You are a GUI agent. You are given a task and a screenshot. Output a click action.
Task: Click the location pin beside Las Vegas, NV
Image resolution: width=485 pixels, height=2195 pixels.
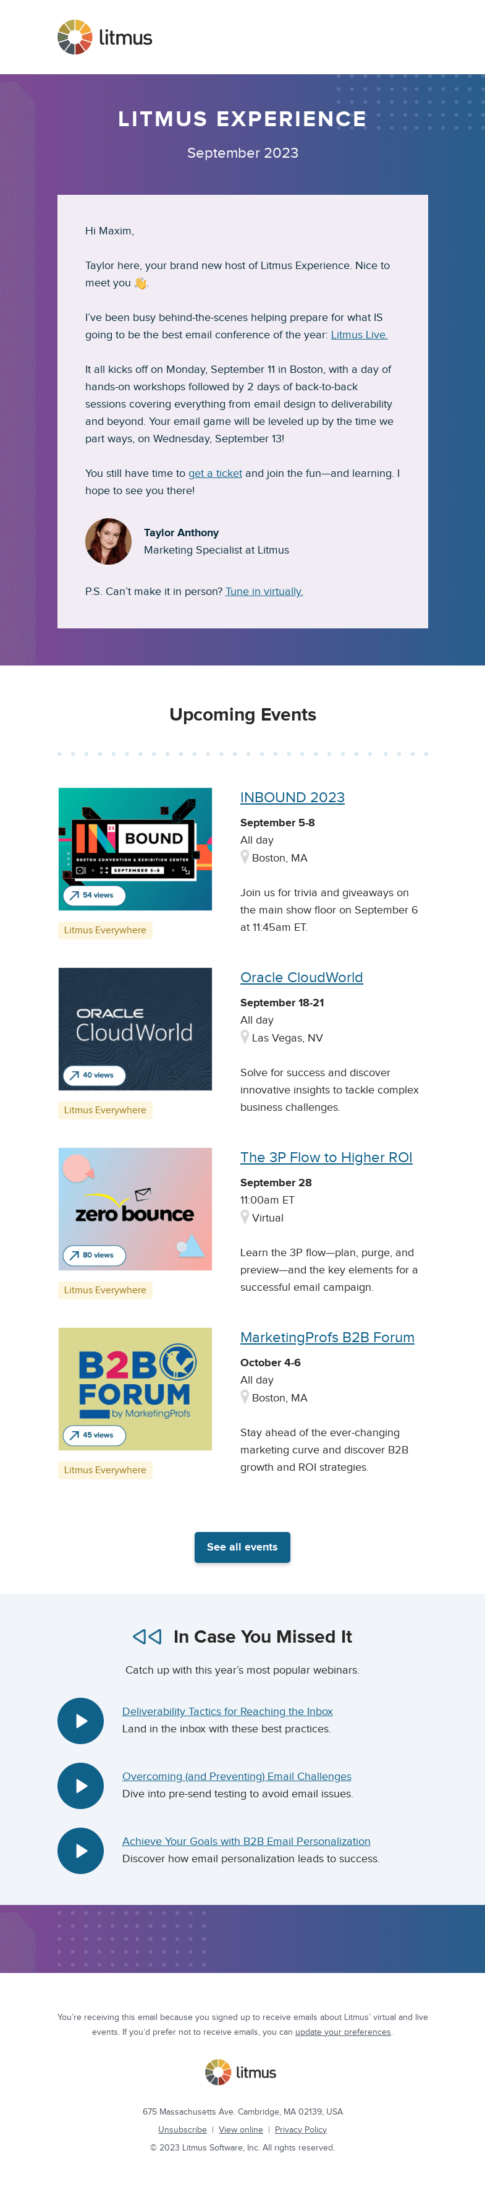[x=245, y=1037]
